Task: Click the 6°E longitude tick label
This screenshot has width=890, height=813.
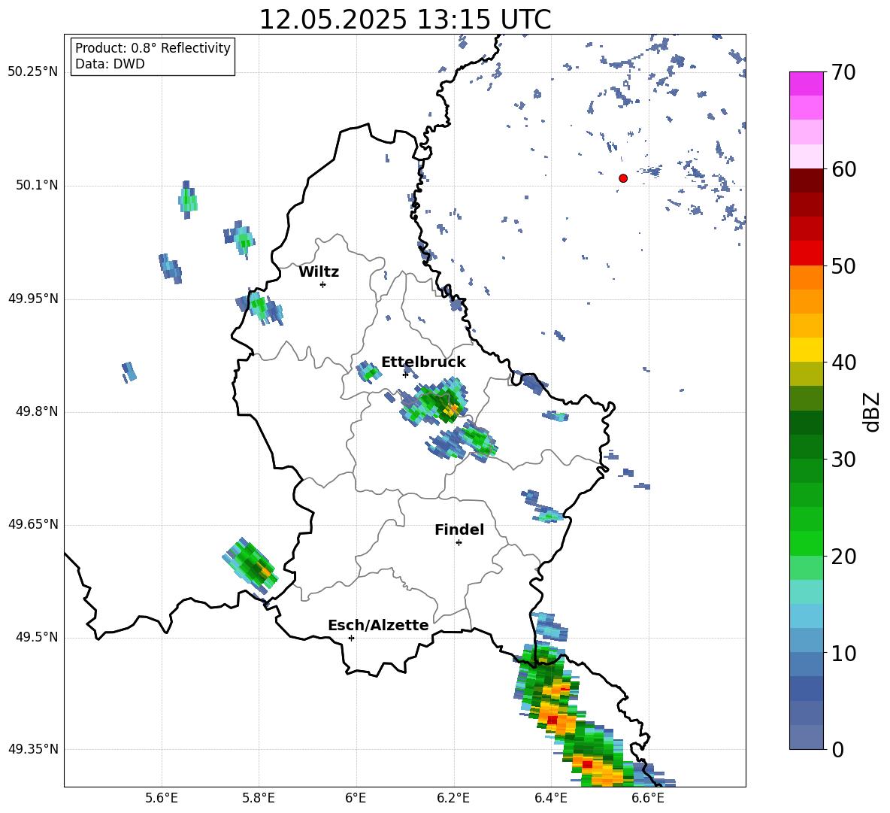Action: (x=356, y=798)
